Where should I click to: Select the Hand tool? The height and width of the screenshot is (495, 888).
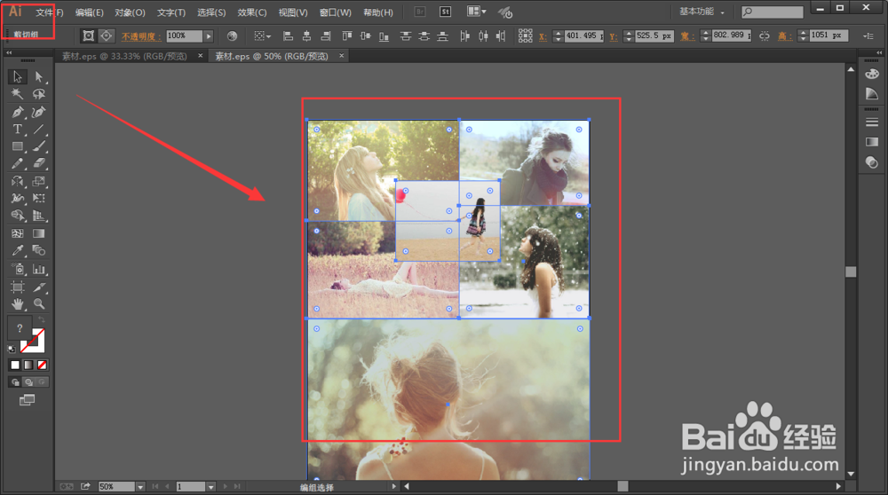tap(18, 303)
